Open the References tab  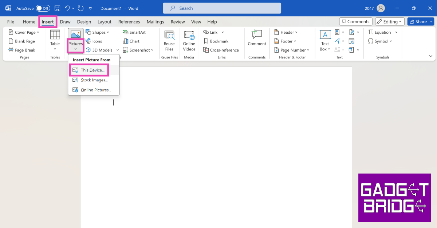tap(129, 22)
